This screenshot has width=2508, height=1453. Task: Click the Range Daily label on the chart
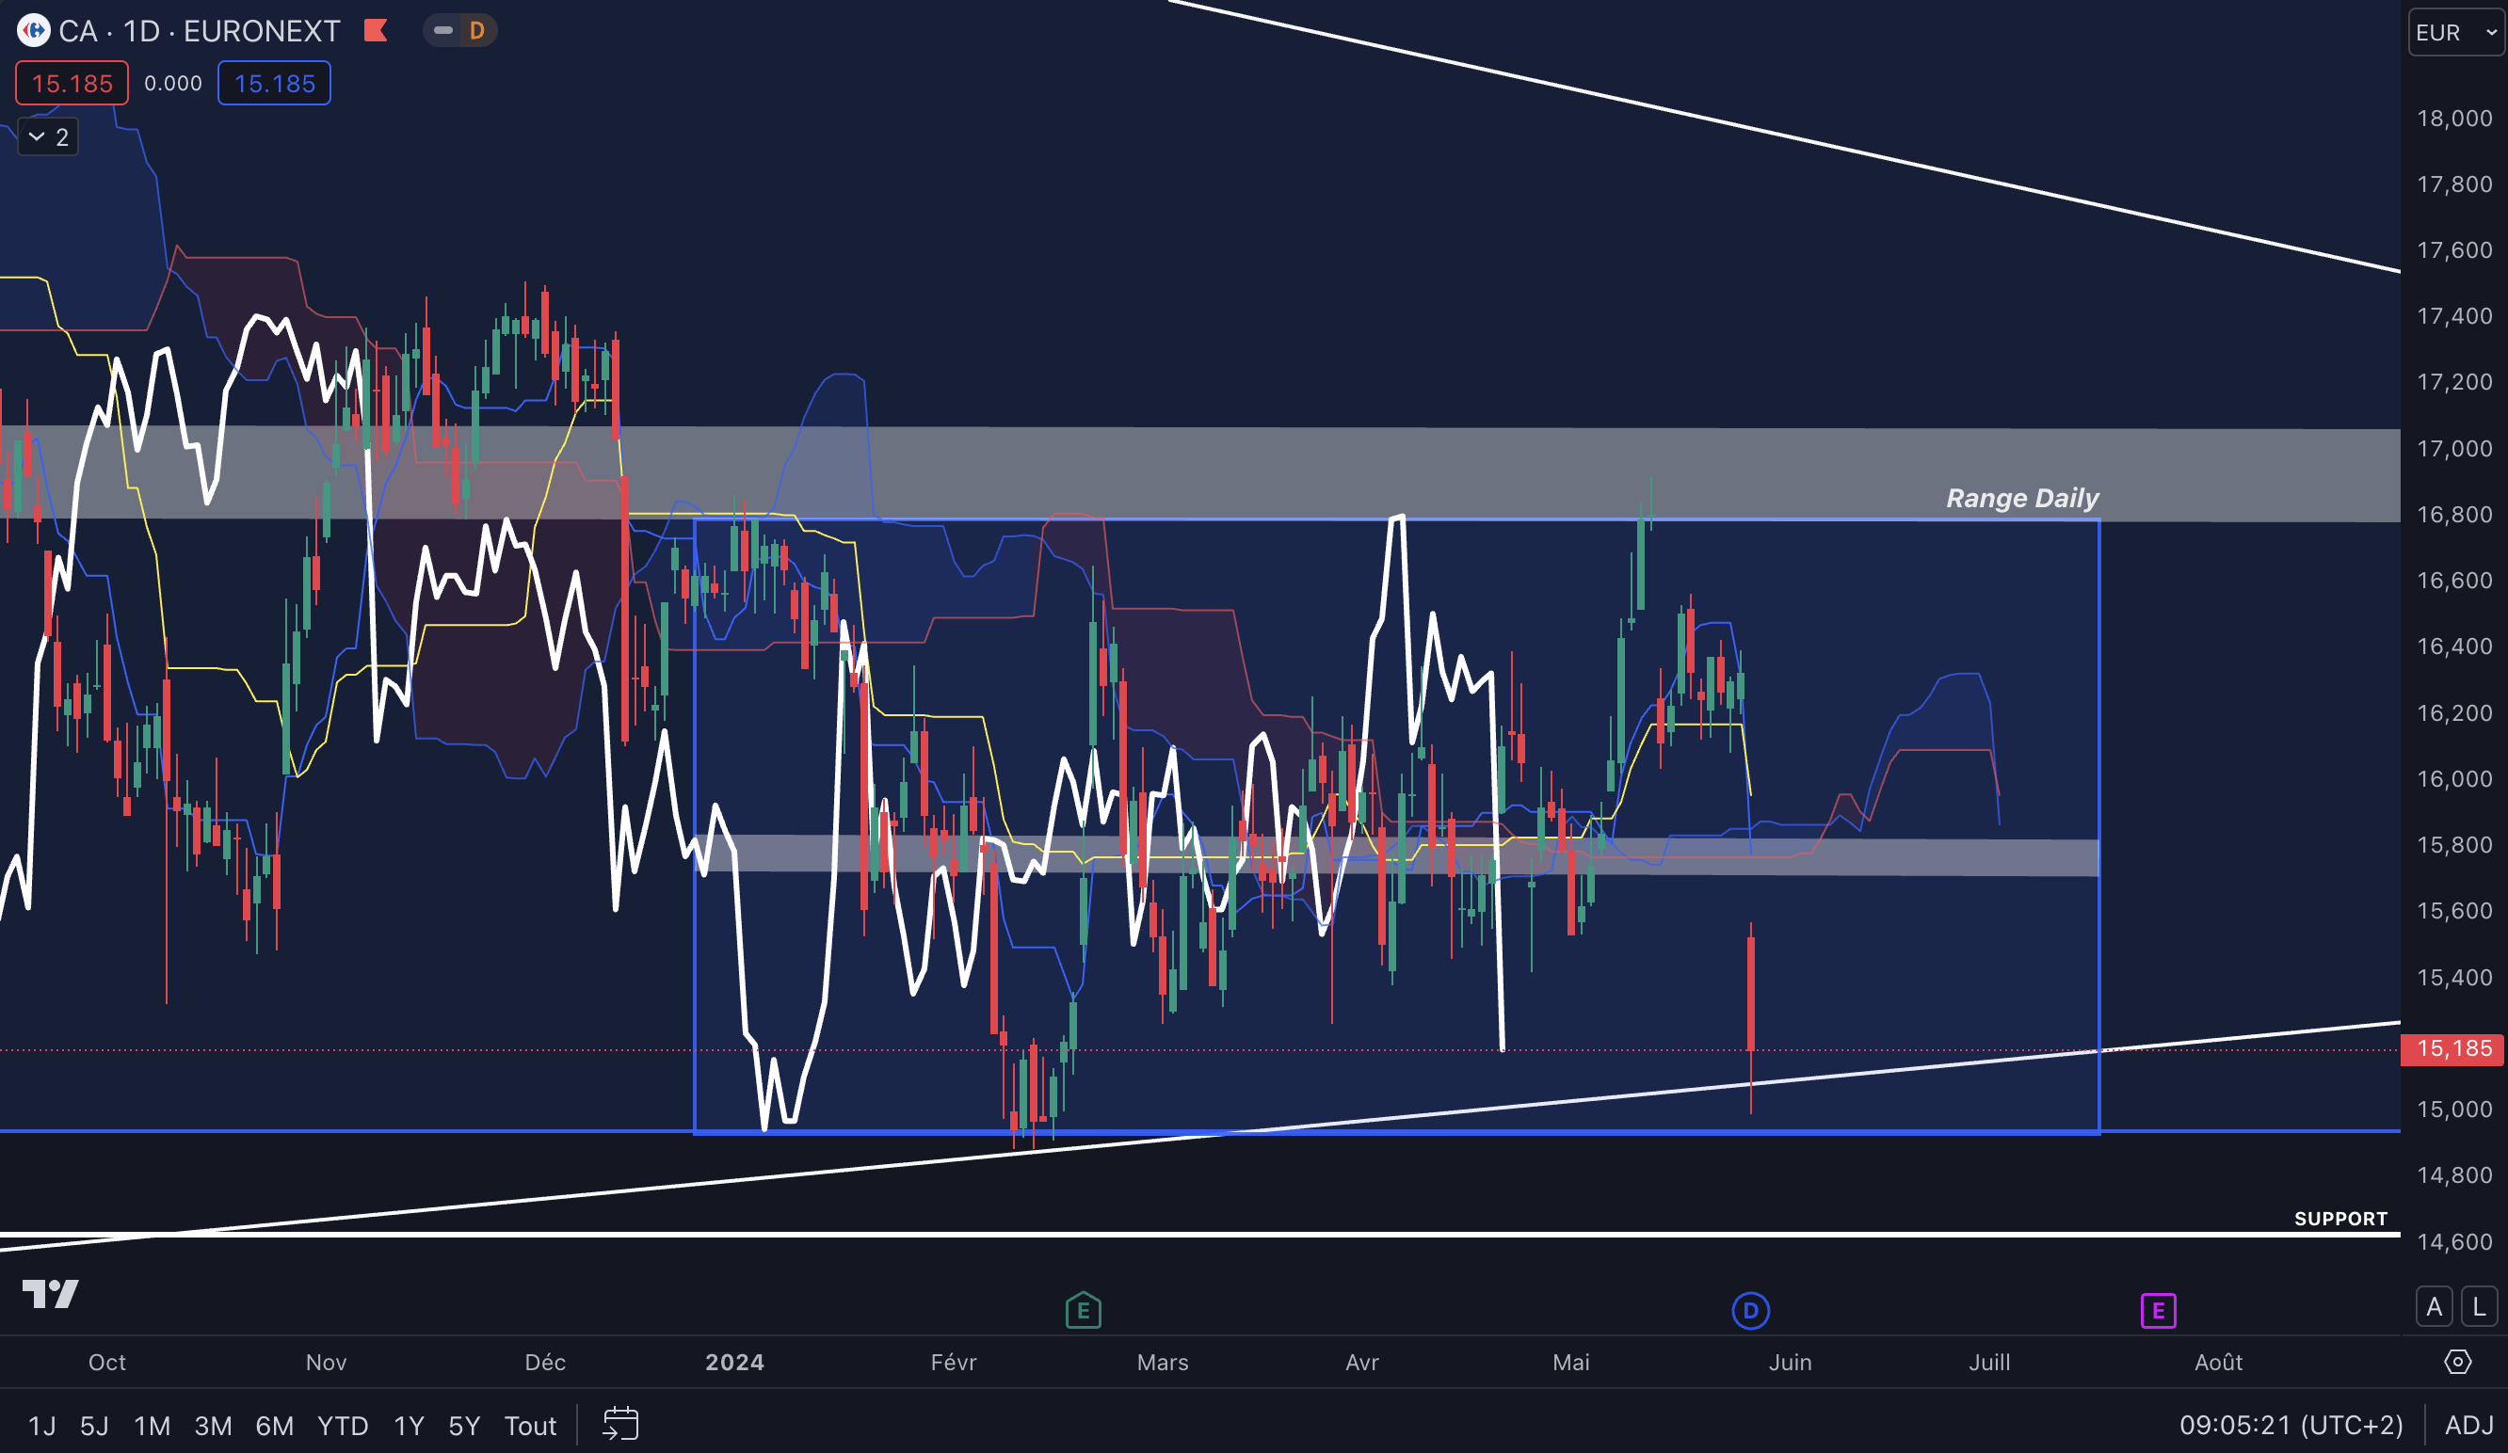point(2022,497)
